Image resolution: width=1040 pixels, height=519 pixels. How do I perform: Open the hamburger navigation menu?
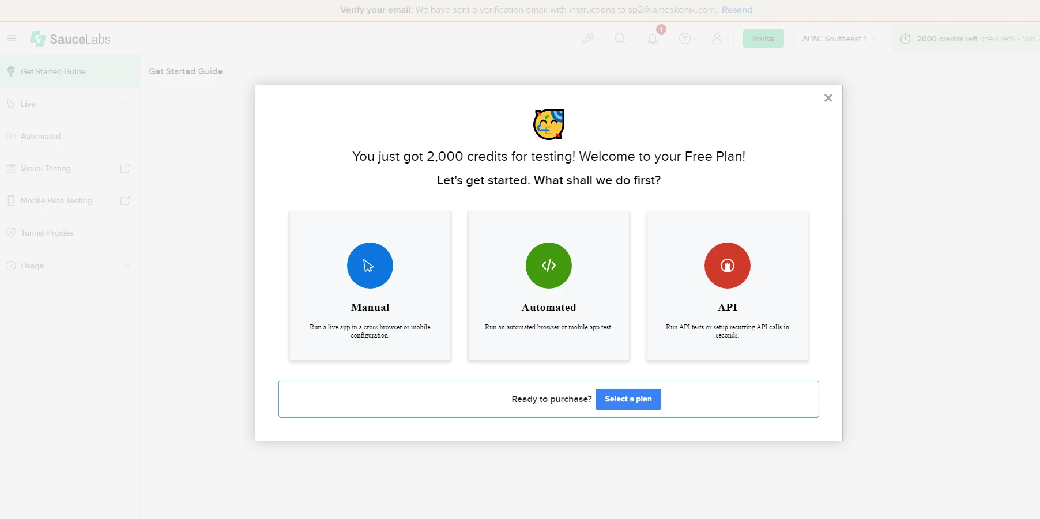tap(12, 39)
